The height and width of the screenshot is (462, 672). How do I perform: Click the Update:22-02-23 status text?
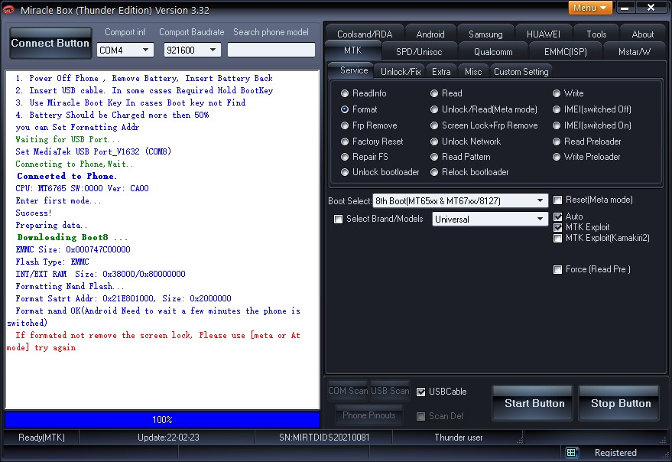pyautogui.click(x=168, y=437)
